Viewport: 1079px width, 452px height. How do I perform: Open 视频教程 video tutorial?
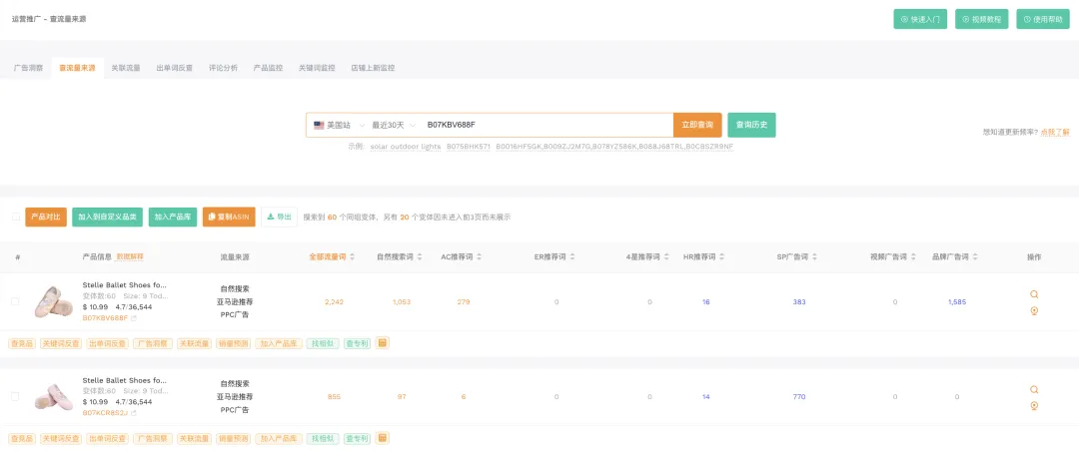981,19
